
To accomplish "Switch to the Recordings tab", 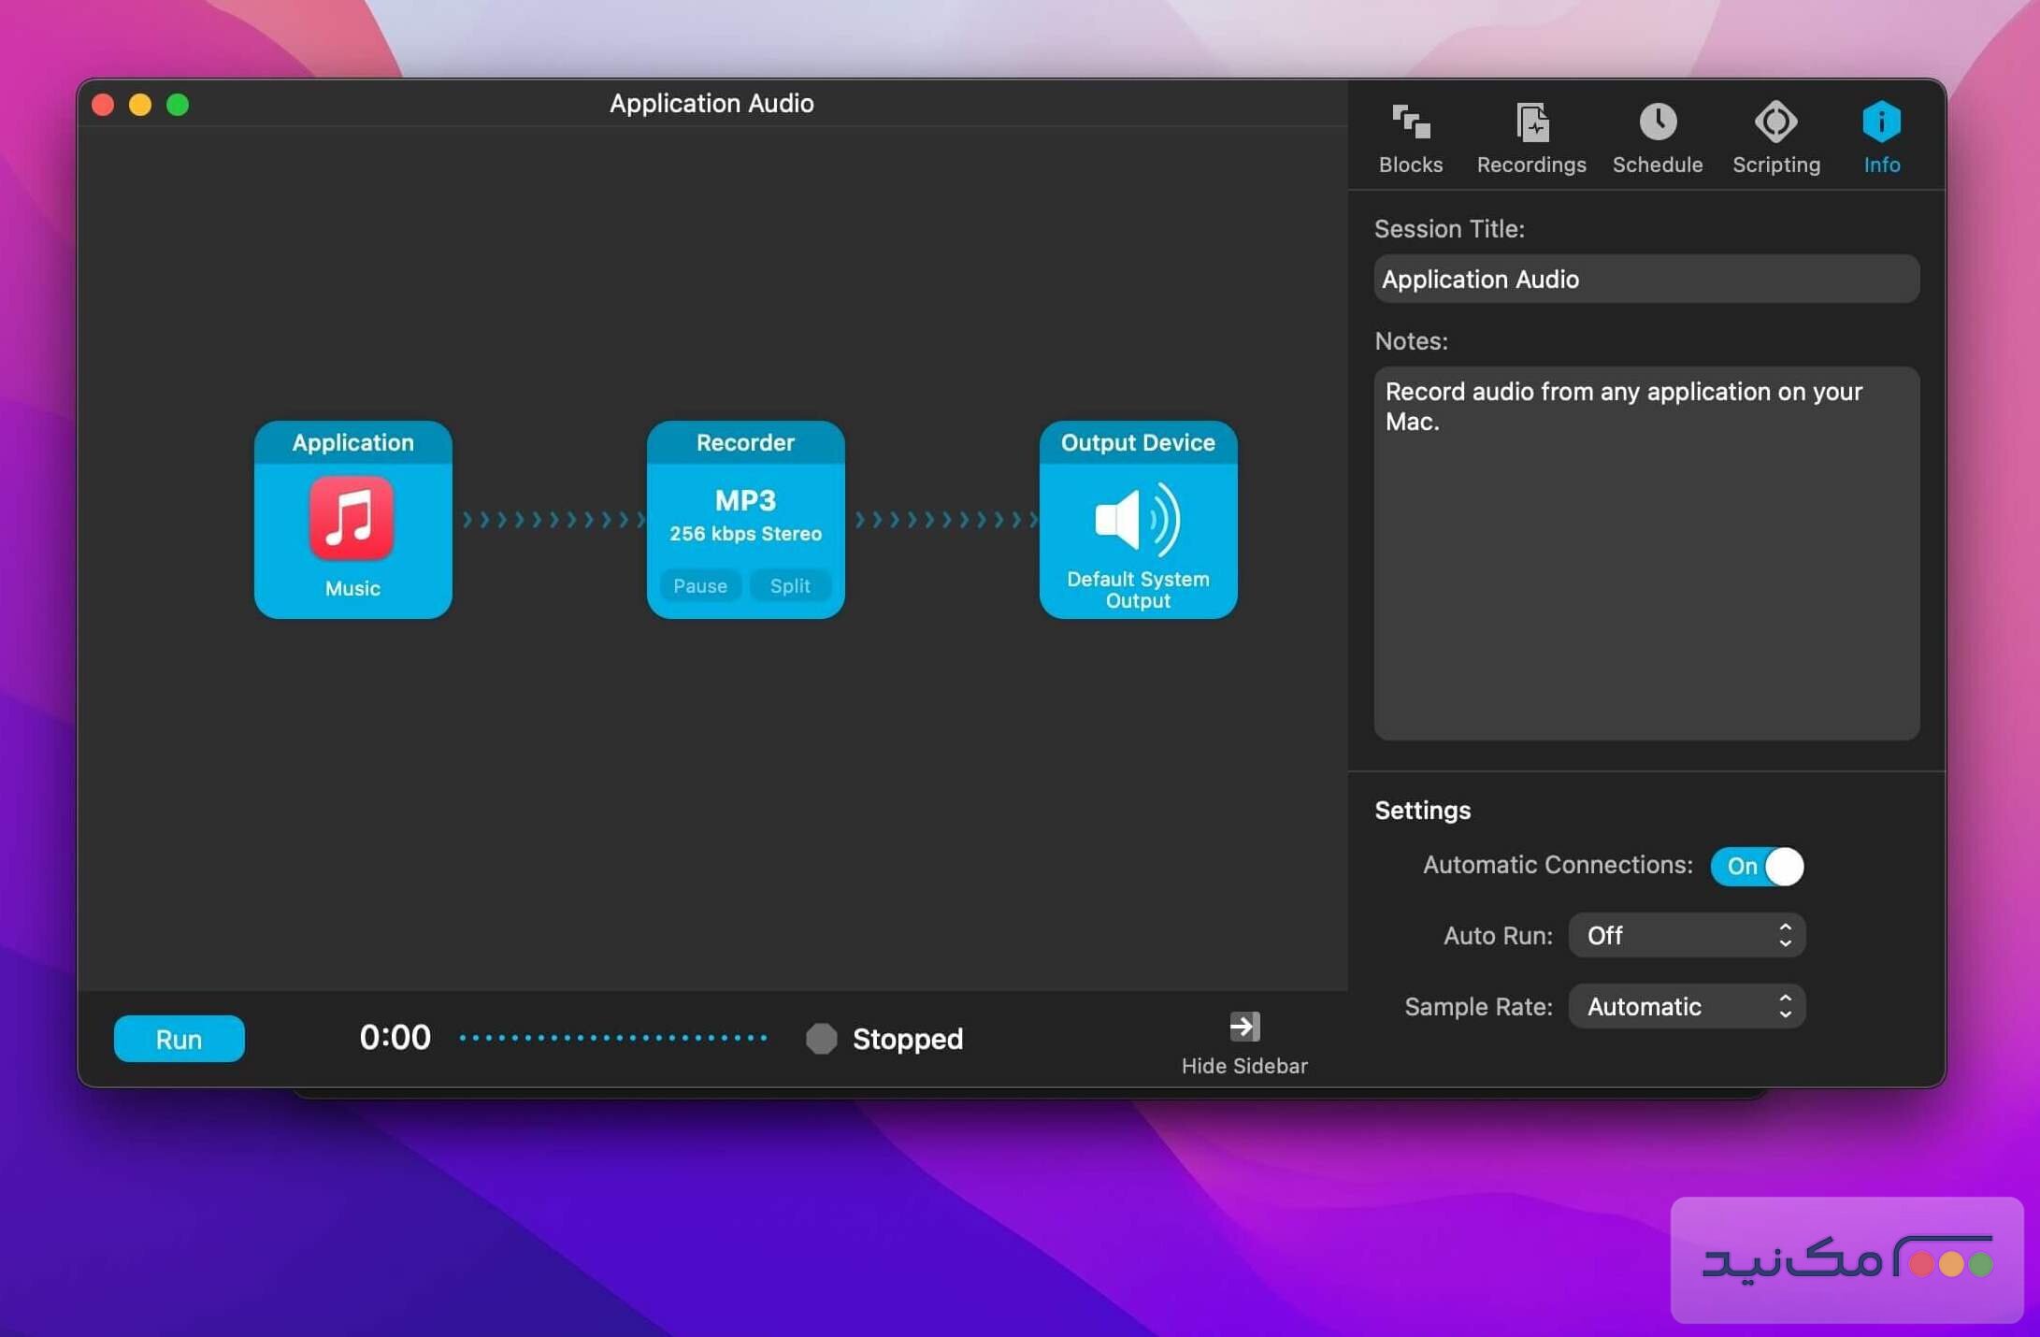I will pos(1530,136).
